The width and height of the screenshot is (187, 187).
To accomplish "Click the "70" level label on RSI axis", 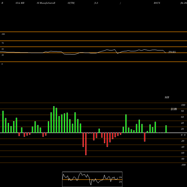I will [x=3, y=43].
